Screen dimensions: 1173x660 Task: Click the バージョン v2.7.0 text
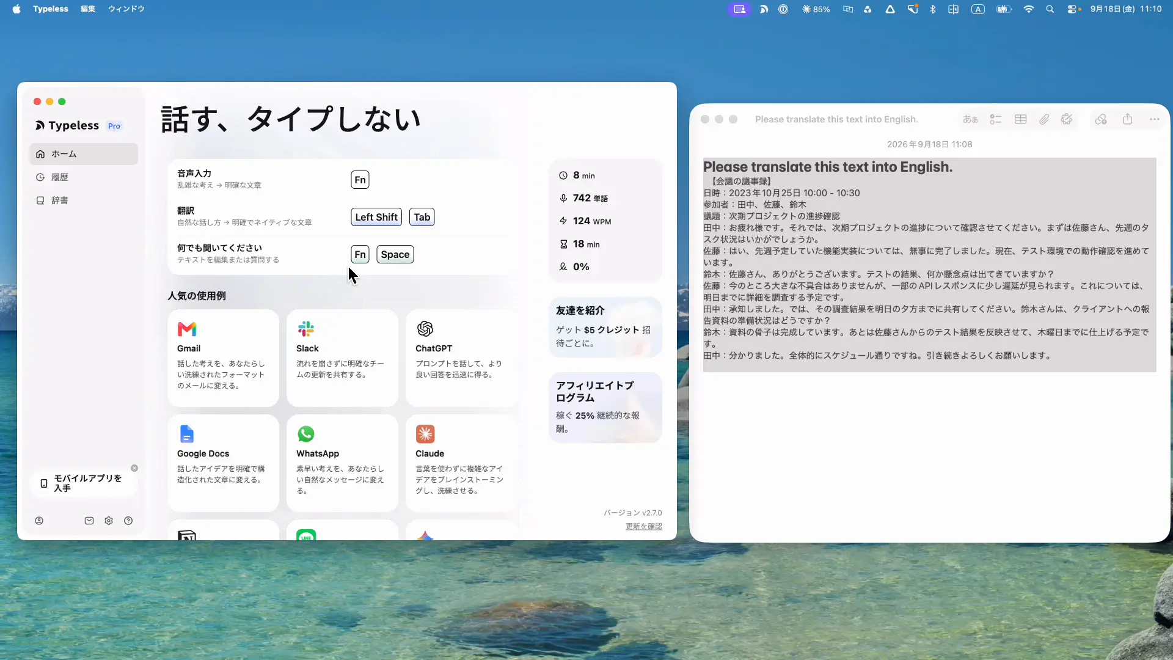(x=633, y=513)
